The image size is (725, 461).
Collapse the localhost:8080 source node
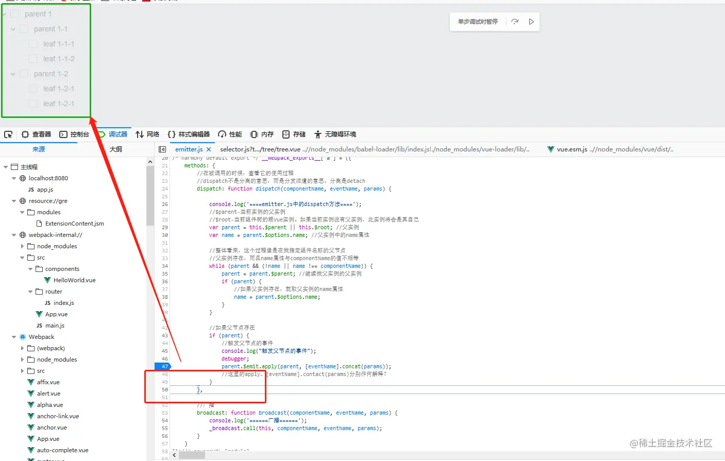coord(14,178)
